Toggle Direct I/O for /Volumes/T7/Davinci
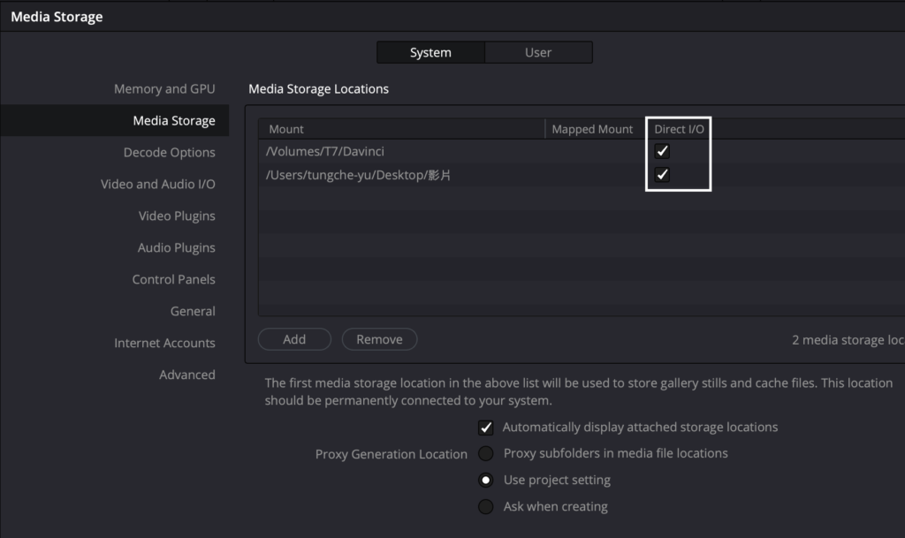 [x=662, y=151]
